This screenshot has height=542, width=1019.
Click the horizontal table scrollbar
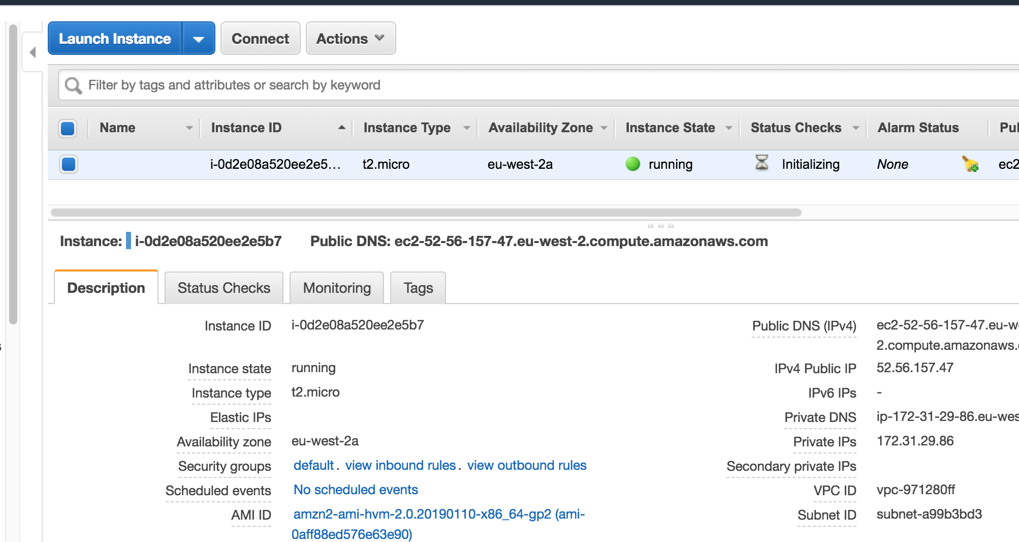pos(426,213)
